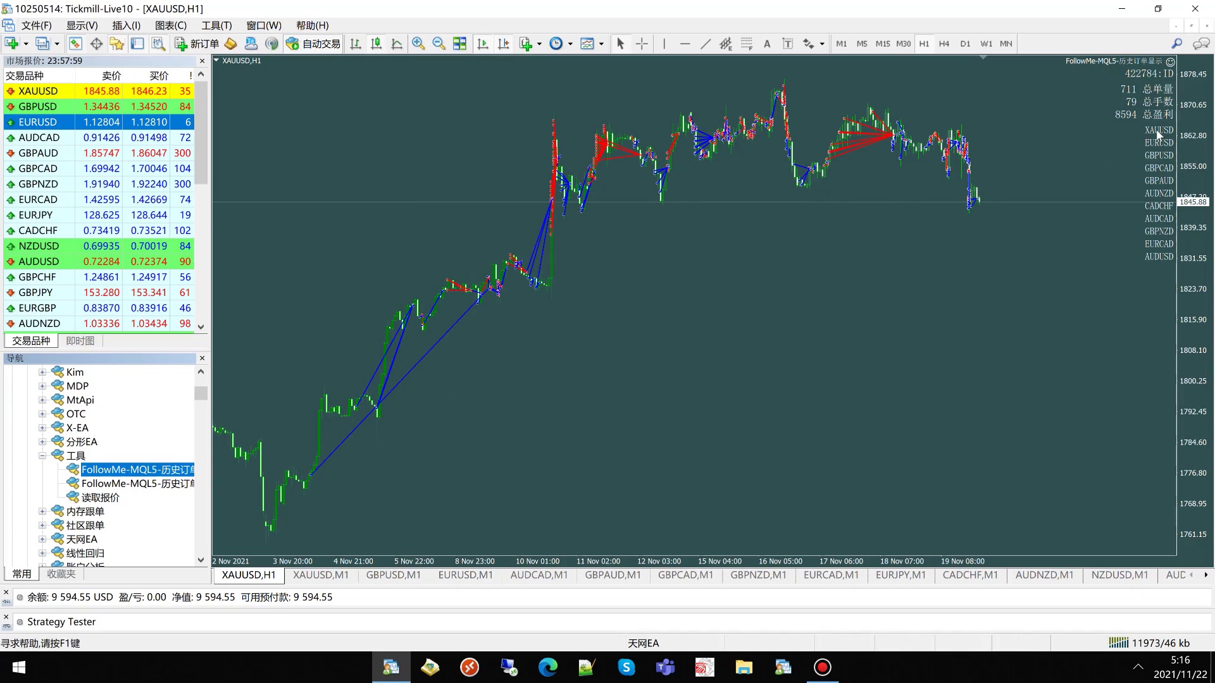Select the Fibonacci retracement tool
This screenshot has width=1215, height=683.
pos(747,44)
